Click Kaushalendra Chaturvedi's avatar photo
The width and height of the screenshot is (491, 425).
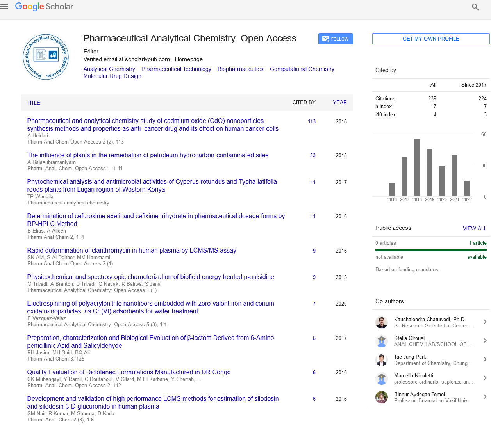pos(382,322)
